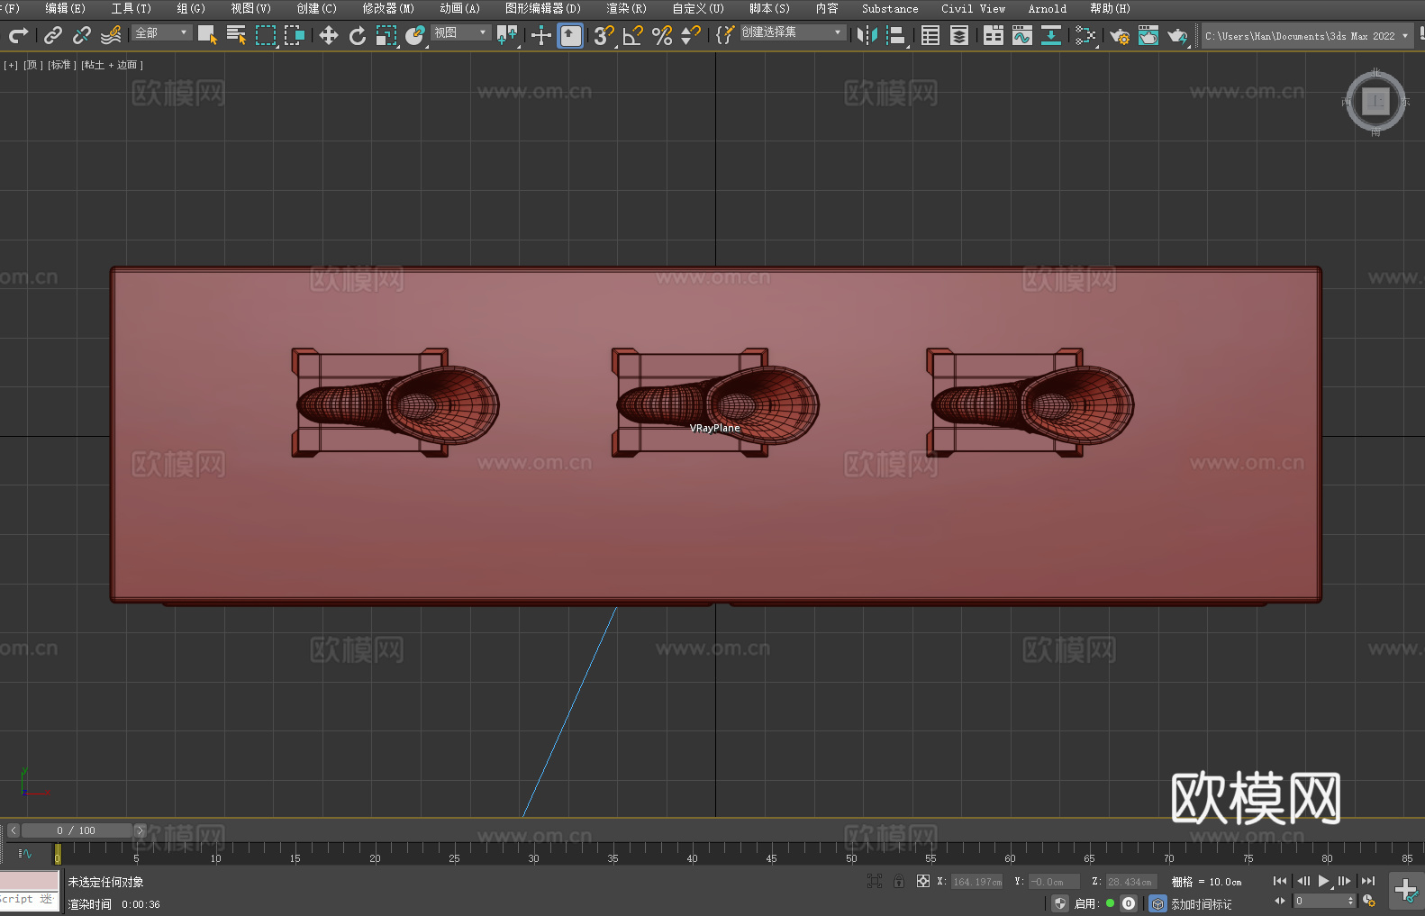The height and width of the screenshot is (916, 1425).
Task: Click the teal download arrow icon
Action: [1051, 35]
